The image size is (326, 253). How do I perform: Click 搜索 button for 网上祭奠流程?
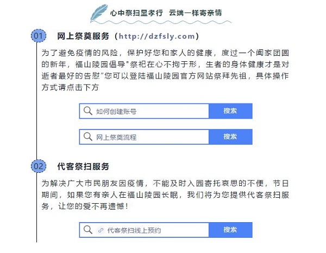click(x=230, y=137)
